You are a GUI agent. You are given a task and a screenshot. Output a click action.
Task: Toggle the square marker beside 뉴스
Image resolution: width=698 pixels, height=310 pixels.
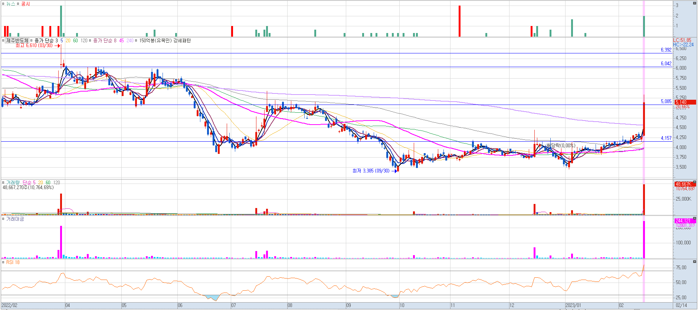[x=3, y=4]
